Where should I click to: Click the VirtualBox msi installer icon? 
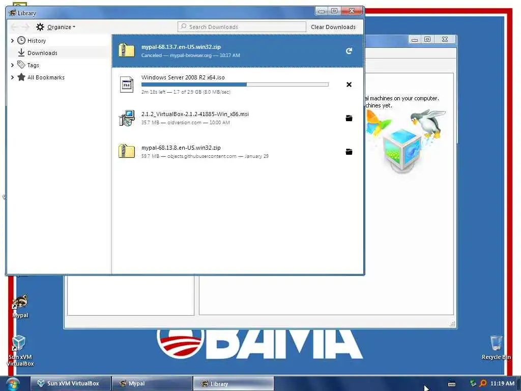click(x=127, y=118)
